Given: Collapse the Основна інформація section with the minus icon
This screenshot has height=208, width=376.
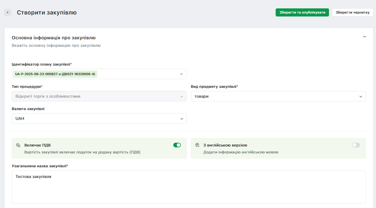Looking at the screenshot, I should point(364,37).
